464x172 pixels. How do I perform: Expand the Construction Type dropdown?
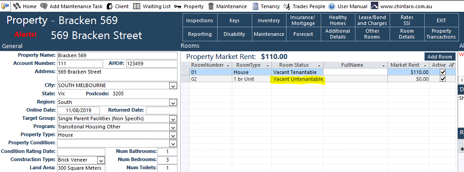101,160
